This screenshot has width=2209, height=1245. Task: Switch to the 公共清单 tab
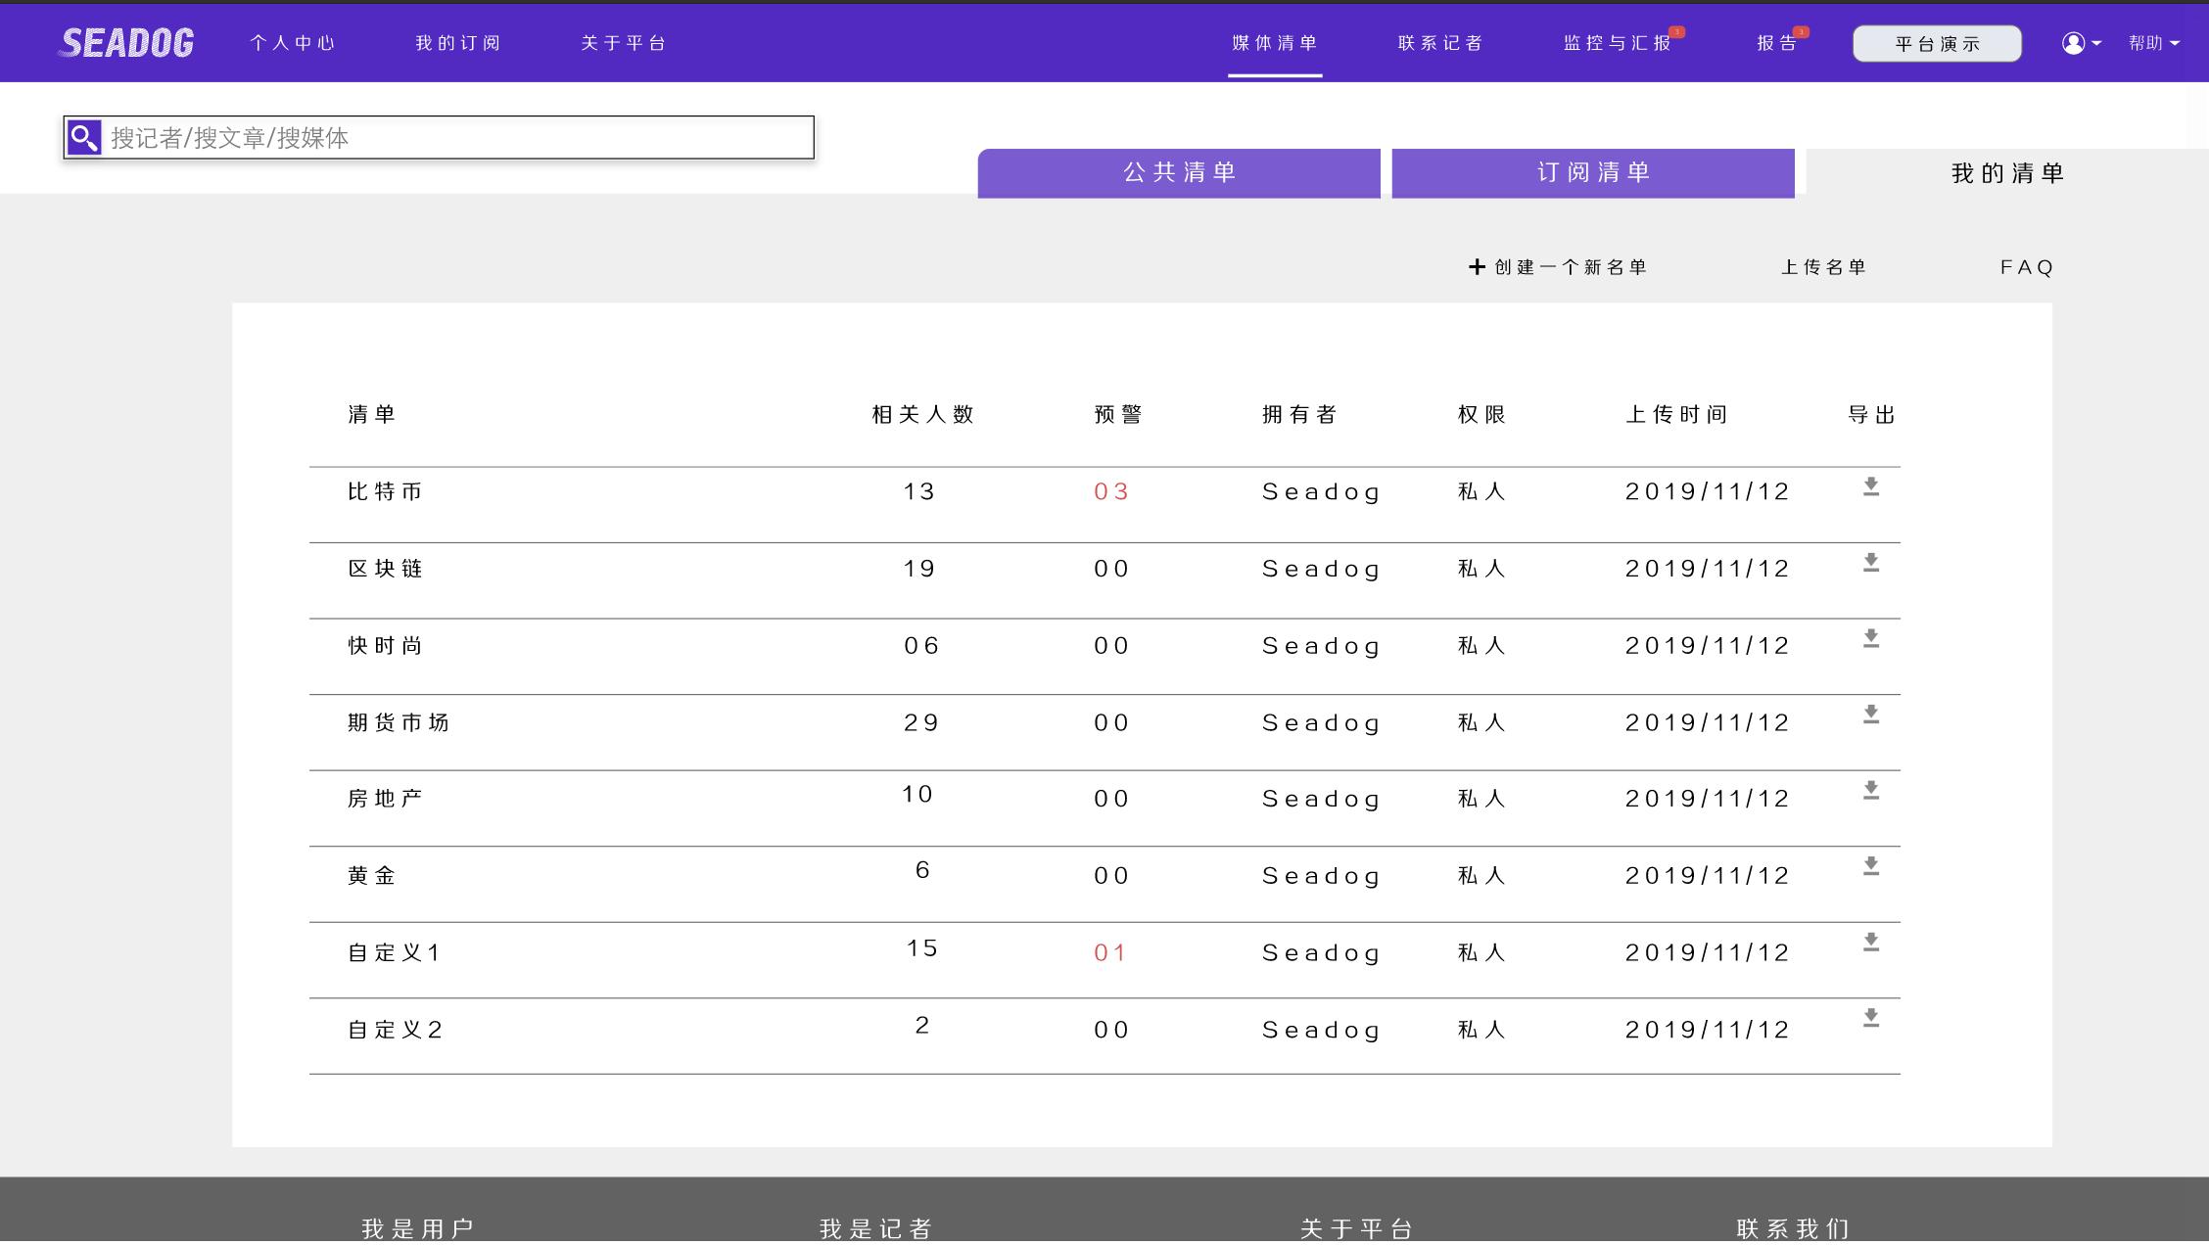pyautogui.click(x=1179, y=173)
